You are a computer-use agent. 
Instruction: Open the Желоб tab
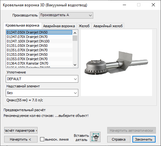coord(84,26)
